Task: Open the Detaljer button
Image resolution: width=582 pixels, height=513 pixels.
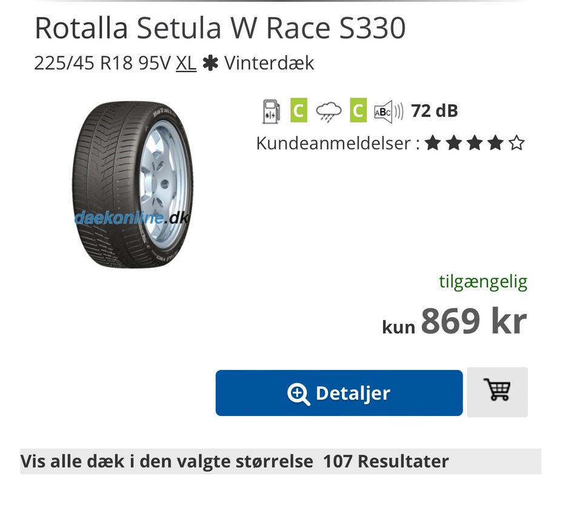Action: pyautogui.click(x=339, y=393)
